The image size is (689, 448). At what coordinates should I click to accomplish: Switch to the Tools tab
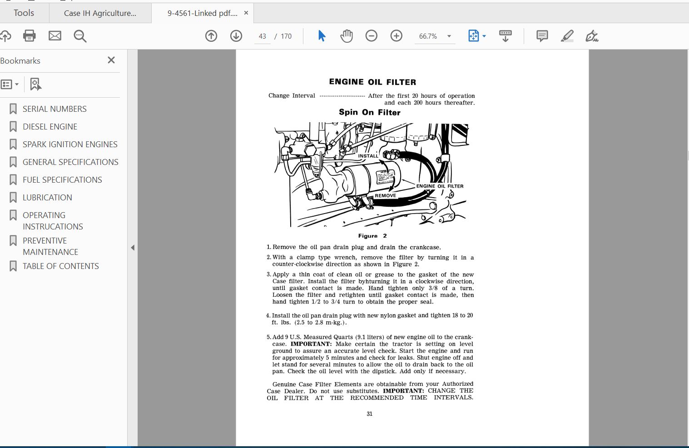pos(24,13)
